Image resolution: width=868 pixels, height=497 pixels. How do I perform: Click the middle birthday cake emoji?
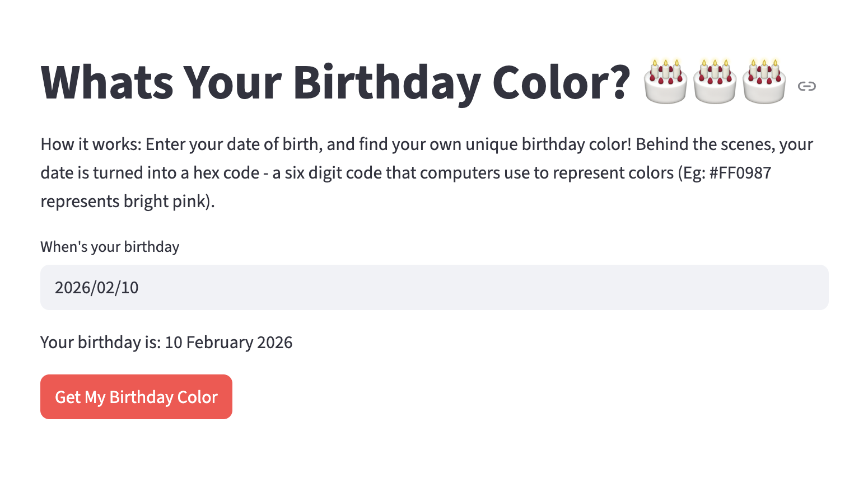[x=715, y=82]
